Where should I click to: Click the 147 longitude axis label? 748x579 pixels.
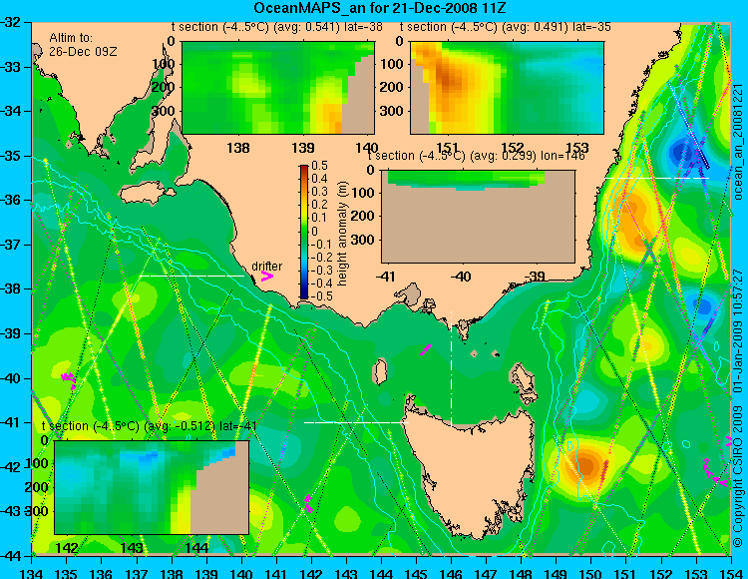pyautogui.click(x=486, y=573)
